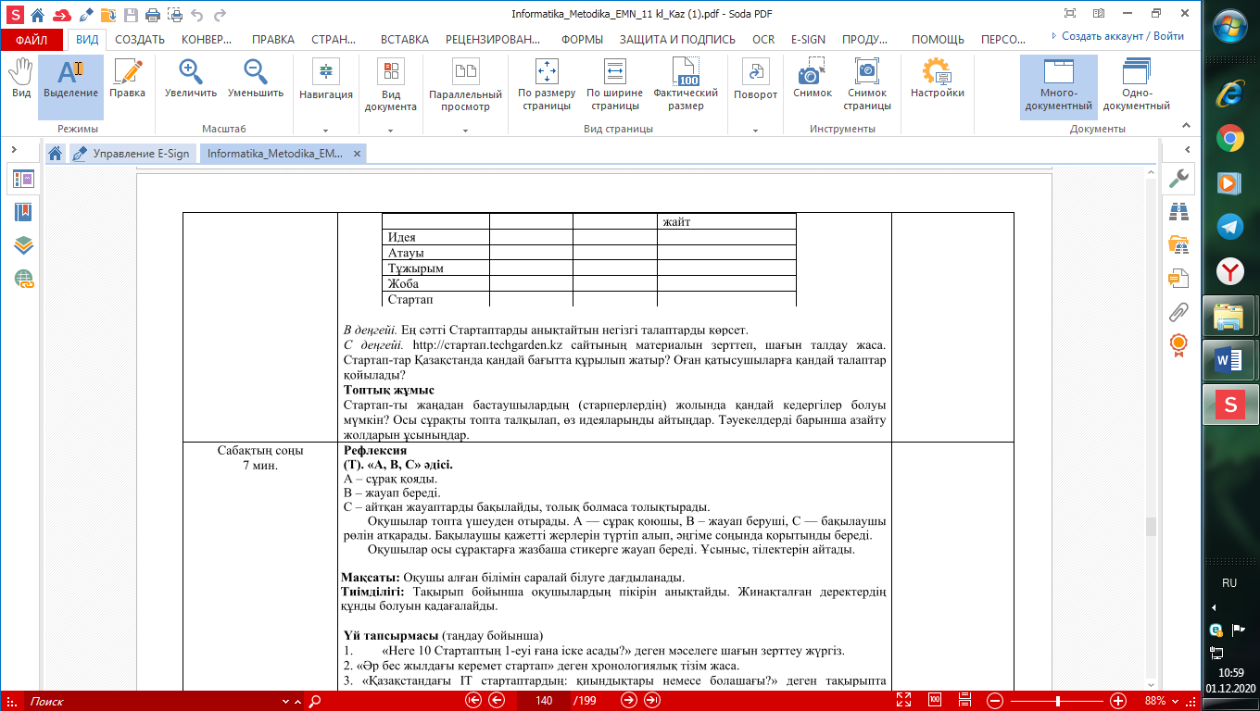Open the binoculars search panel
The width and height of the screenshot is (1260, 711).
point(1179,211)
